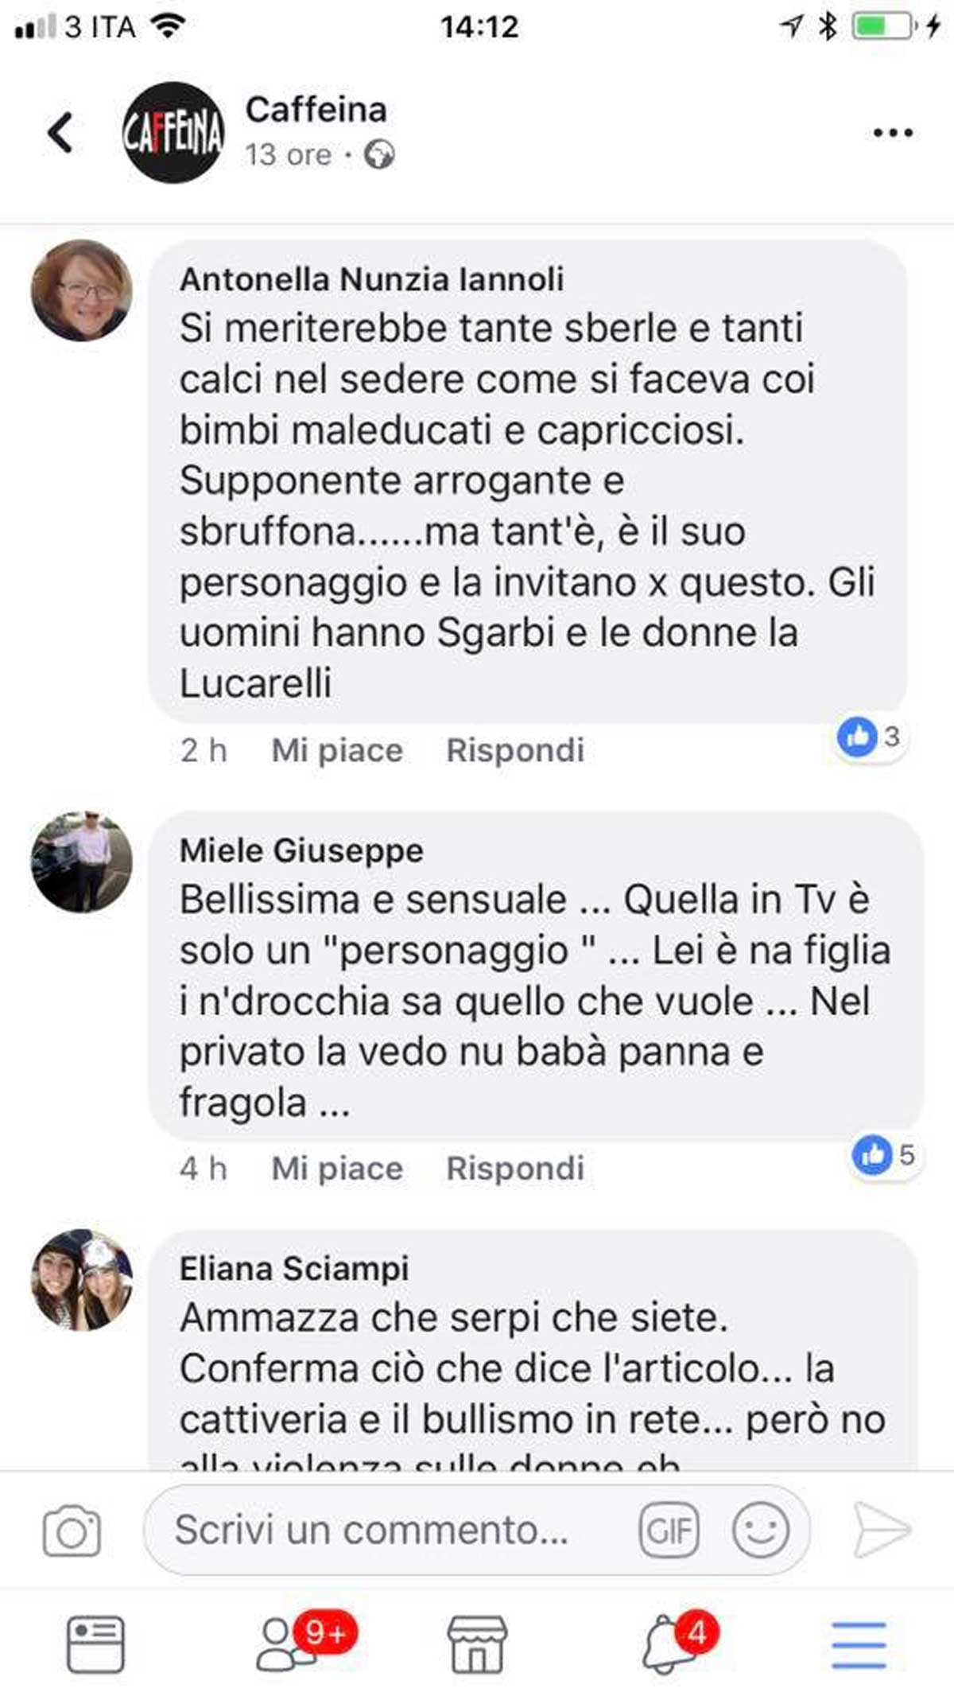The height and width of the screenshot is (1700, 954).
Task: Open the Marketplace tab
Action: pos(477,1644)
